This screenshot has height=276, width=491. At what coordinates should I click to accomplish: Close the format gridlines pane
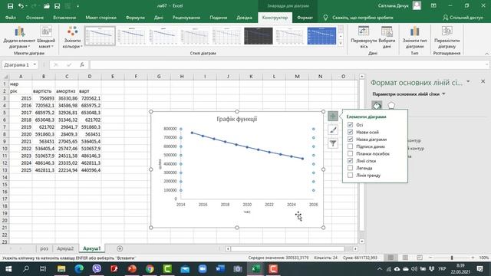483,81
